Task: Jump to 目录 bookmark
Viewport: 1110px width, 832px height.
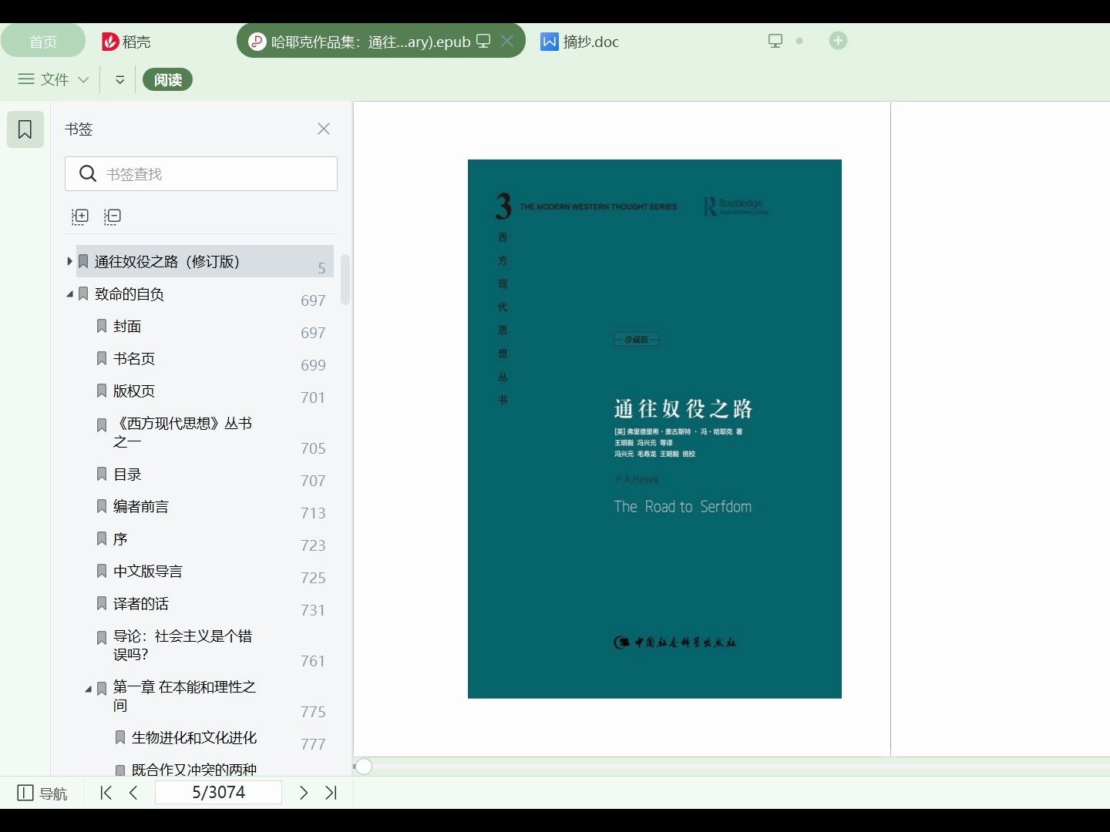Action: coord(127,475)
